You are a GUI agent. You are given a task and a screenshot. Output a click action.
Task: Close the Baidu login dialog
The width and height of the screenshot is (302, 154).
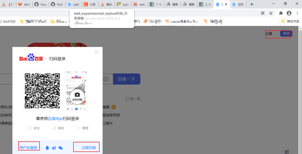click(97, 52)
